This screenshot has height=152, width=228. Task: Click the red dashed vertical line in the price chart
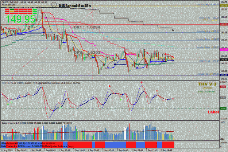tap(93, 40)
